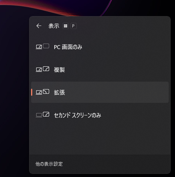Click the Windows logo key badge

point(66,26)
